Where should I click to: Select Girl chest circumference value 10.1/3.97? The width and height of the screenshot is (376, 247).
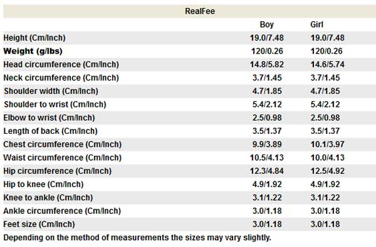pos(328,144)
